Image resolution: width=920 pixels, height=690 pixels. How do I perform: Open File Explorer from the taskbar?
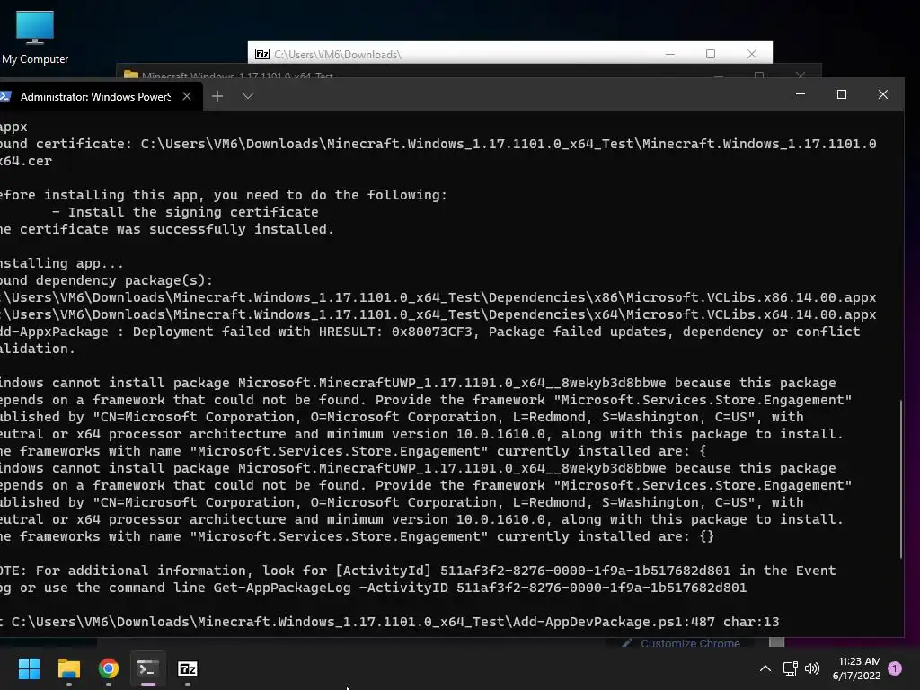[68, 668]
